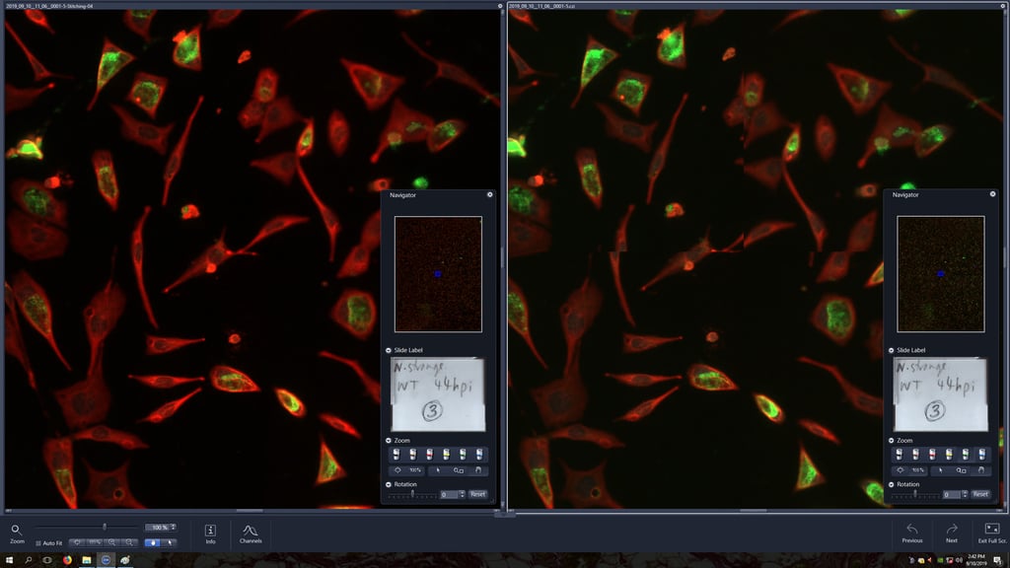Click rotation value stepper in left Navigator

(462, 495)
